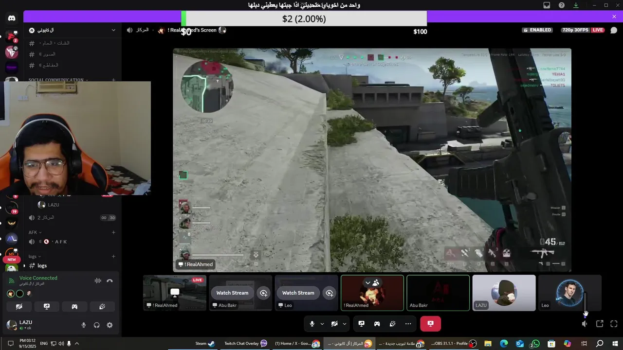
Task: Mute microphone next to LAZU username
Action: point(84,325)
